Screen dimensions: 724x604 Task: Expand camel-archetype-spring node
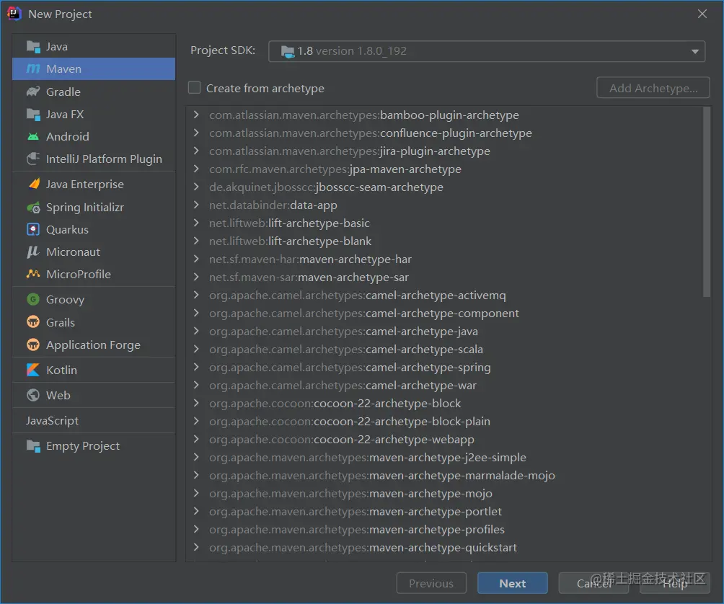click(196, 367)
